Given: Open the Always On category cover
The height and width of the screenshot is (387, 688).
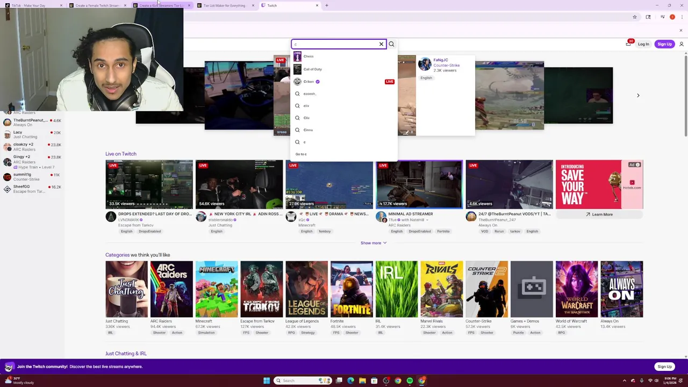Looking at the screenshot, I should [x=622, y=289].
